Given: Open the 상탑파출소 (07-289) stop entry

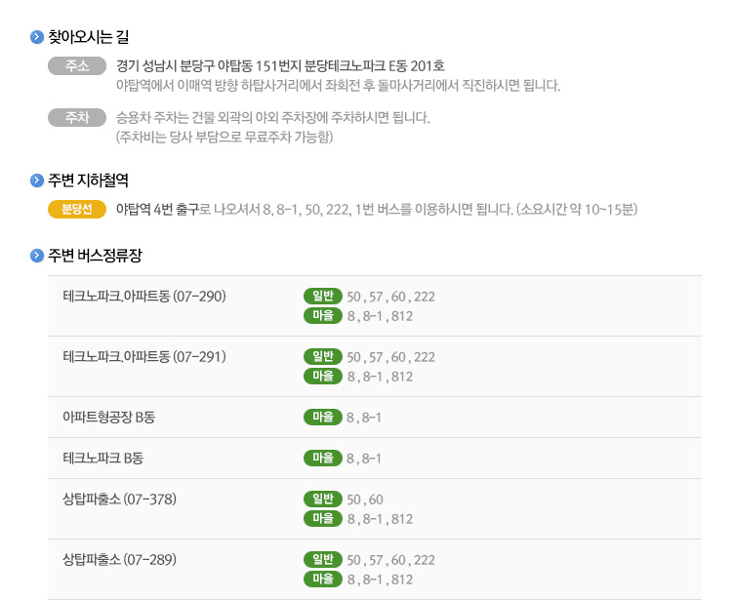Looking at the screenshot, I should click(x=119, y=560).
